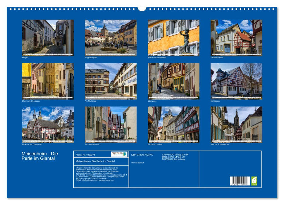Click the ISBN barcode

(240, 181)
